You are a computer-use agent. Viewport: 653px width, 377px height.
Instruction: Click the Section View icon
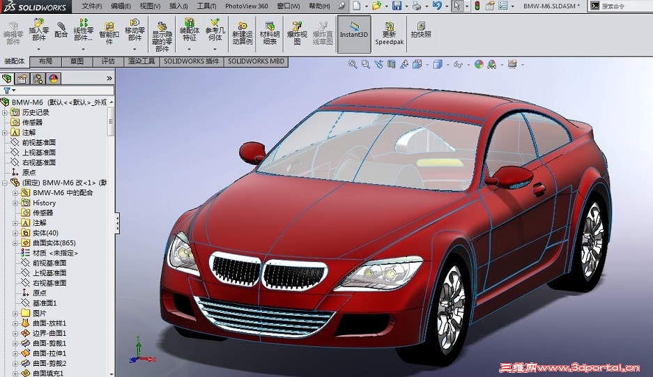tap(391, 65)
